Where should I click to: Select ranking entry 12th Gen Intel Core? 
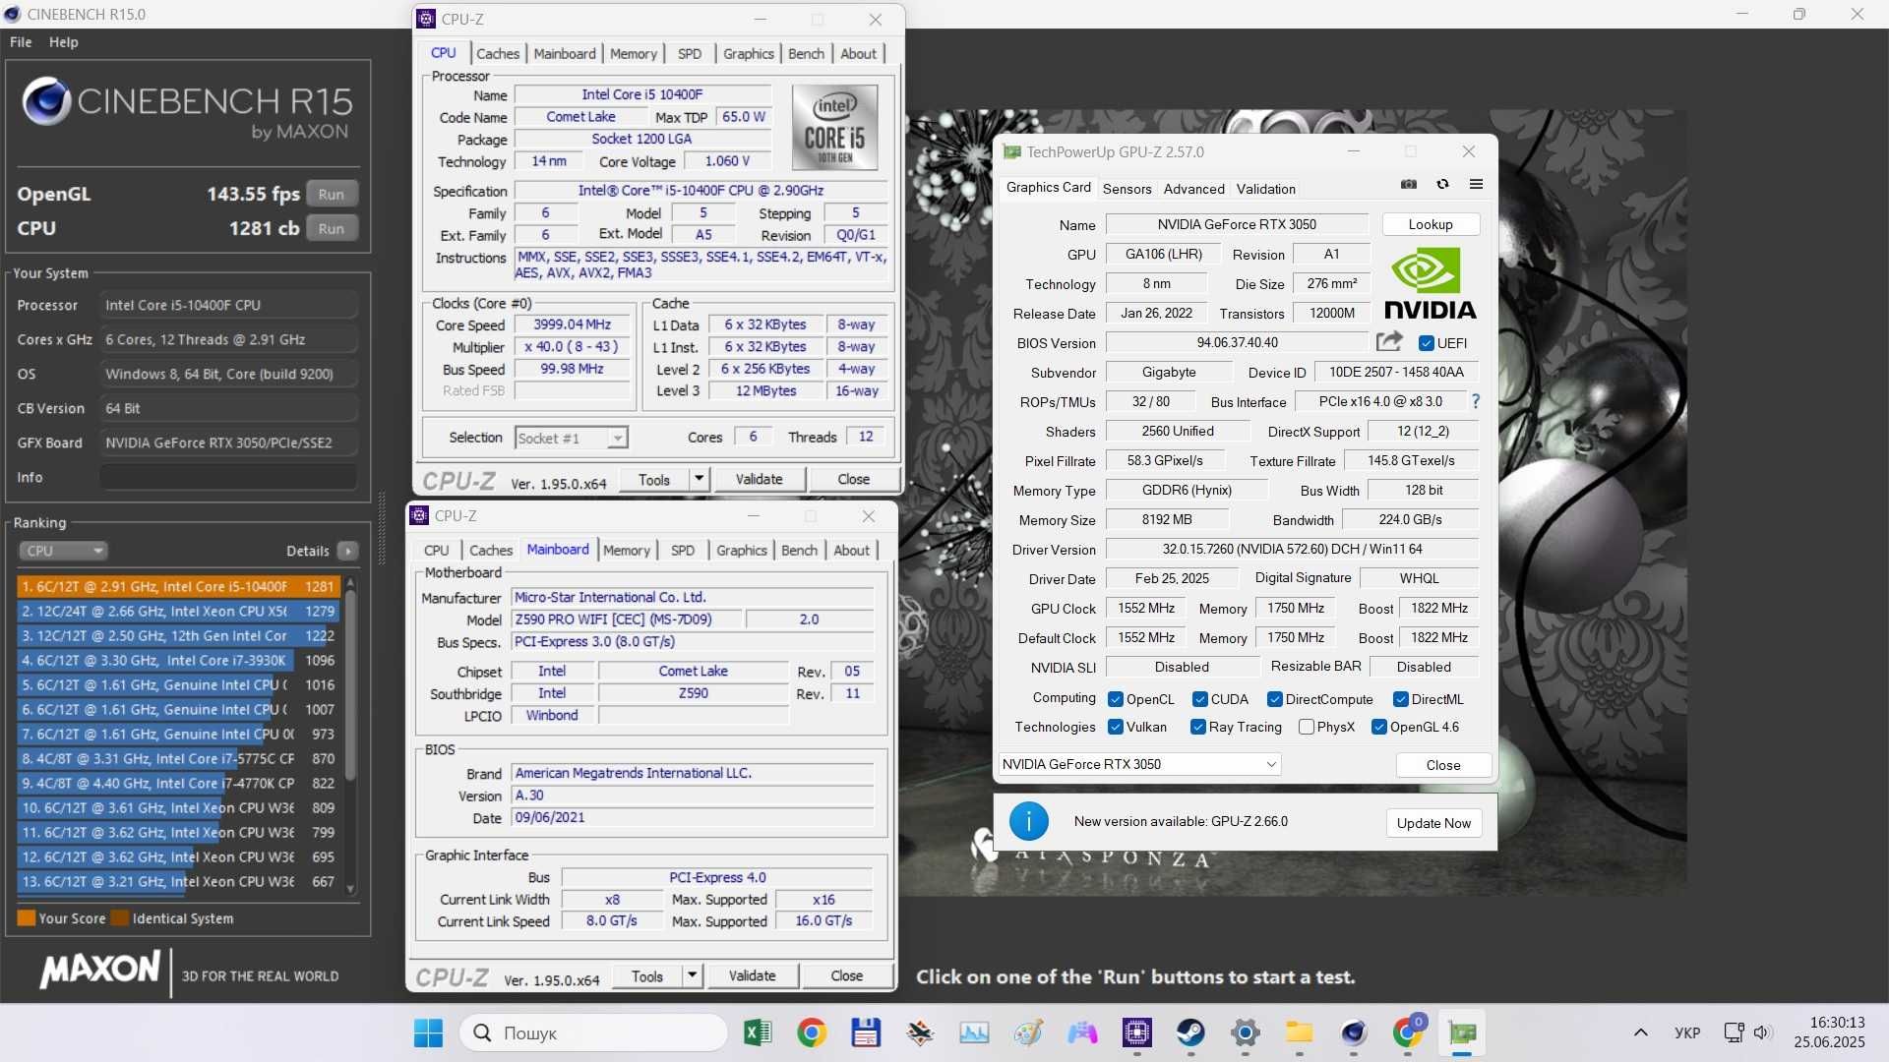click(x=178, y=635)
